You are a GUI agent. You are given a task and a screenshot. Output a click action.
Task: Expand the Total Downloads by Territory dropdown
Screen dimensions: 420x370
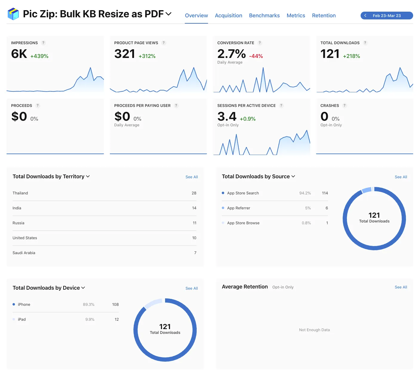(88, 176)
